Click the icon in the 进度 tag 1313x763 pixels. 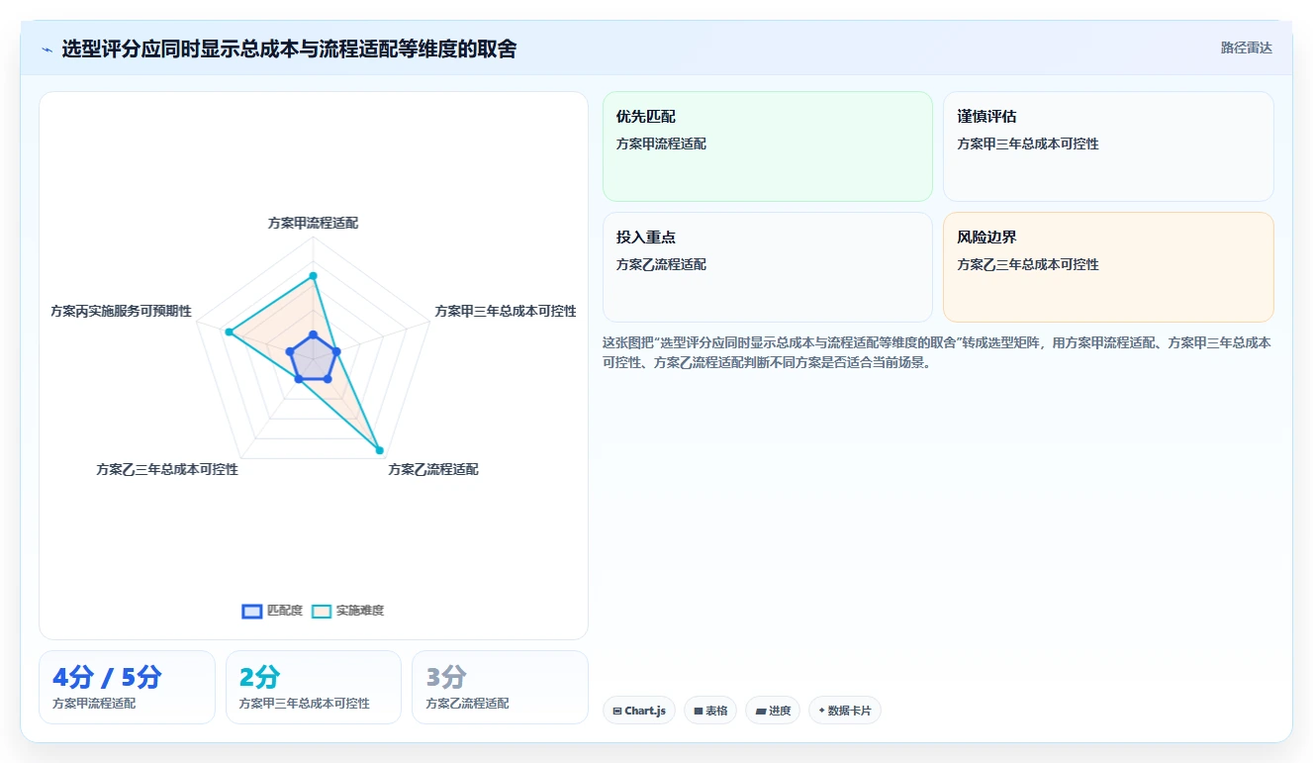coord(760,711)
